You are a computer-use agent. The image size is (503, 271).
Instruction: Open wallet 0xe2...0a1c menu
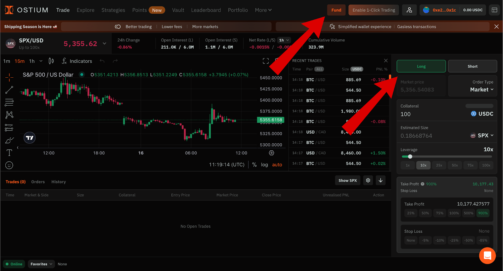click(x=439, y=10)
